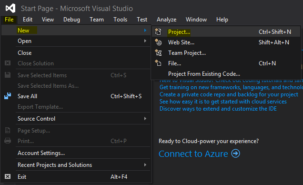Click the Close Solution icon

click(8, 63)
